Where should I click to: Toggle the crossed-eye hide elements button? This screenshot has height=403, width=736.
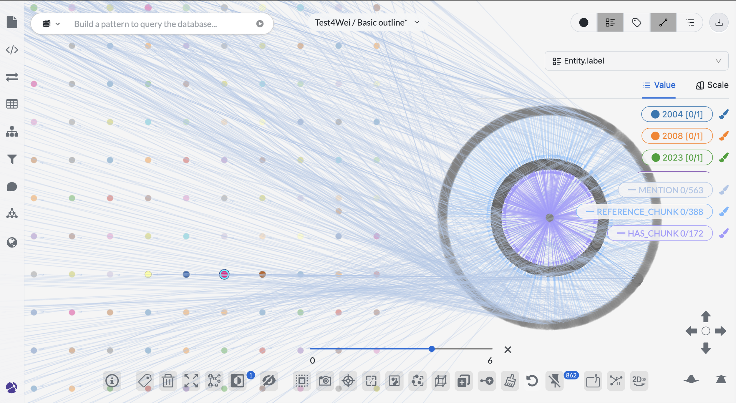pos(269,381)
